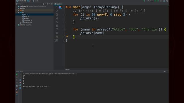This screenshot has width=184, height=103.
Task: Run the program with the green toolbar Run button
Action: tap(155, 1)
